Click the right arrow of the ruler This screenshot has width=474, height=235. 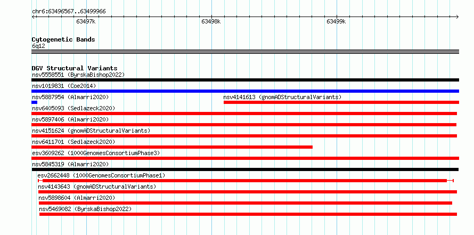(457, 17)
